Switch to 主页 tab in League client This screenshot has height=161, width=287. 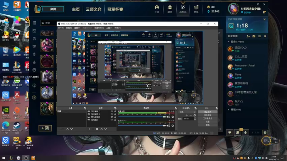(x=76, y=9)
